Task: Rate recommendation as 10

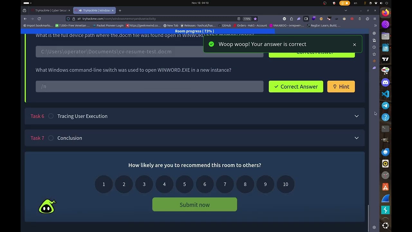Action: (286, 184)
